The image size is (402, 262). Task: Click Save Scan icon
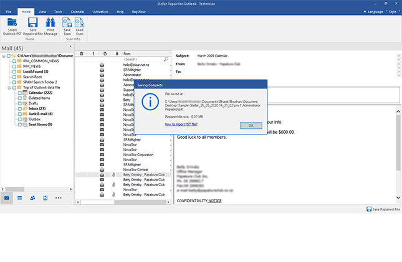(x=67, y=22)
